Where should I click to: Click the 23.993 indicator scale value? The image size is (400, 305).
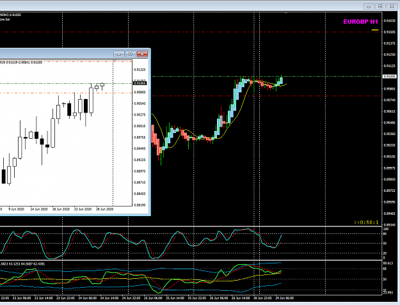tap(388, 292)
